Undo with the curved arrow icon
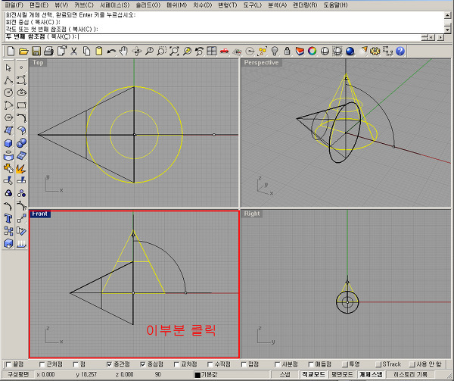Image resolution: width=454 pixels, height=381 pixels. click(x=111, y=52)
